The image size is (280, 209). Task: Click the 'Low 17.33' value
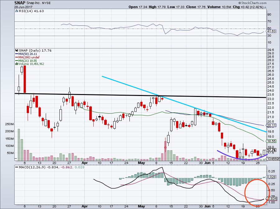tap(176, 7)
